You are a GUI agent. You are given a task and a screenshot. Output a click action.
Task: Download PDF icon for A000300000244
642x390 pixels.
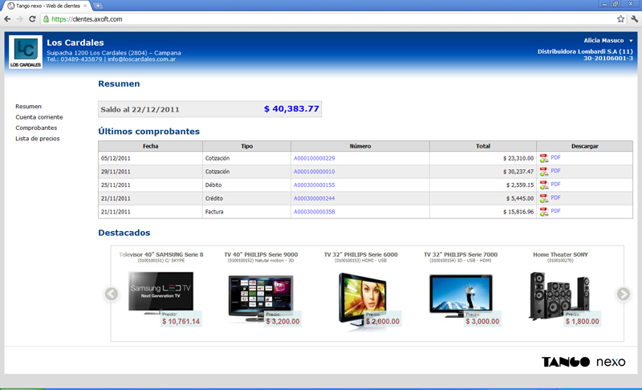coord(544,198)
